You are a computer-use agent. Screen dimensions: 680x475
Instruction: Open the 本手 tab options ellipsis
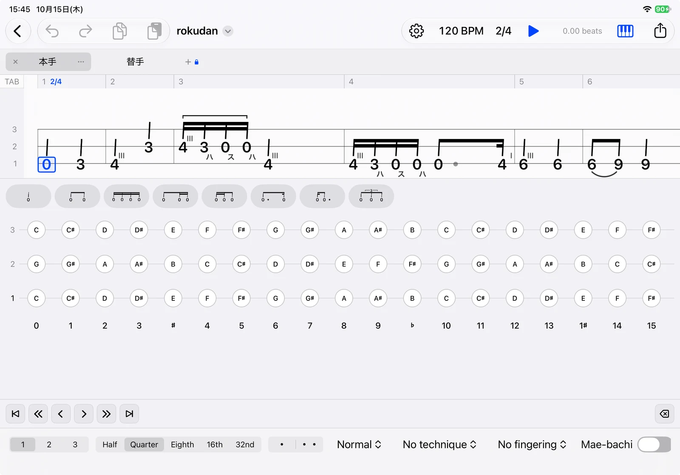[81, 62]
